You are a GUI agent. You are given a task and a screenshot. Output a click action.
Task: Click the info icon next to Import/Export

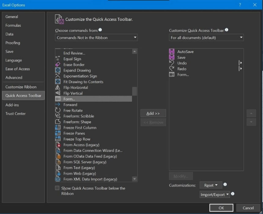(x=233, y=194)
